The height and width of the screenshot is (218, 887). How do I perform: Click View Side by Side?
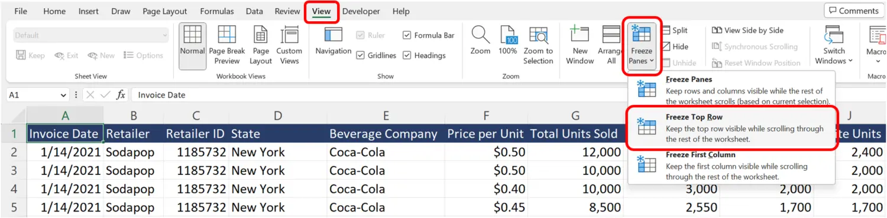click(747, 31)
